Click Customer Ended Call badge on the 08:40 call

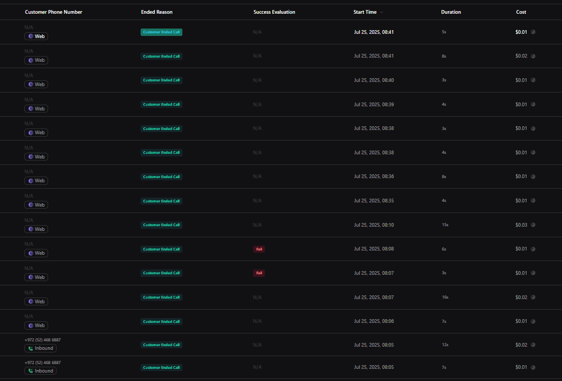(x=161, y=80)
